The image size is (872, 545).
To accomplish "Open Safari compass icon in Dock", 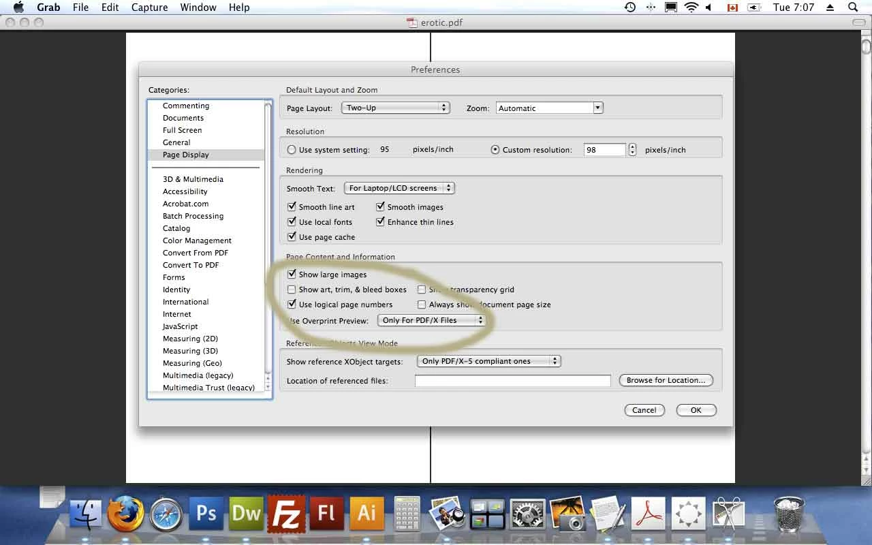I will click(x=166, y=514).
